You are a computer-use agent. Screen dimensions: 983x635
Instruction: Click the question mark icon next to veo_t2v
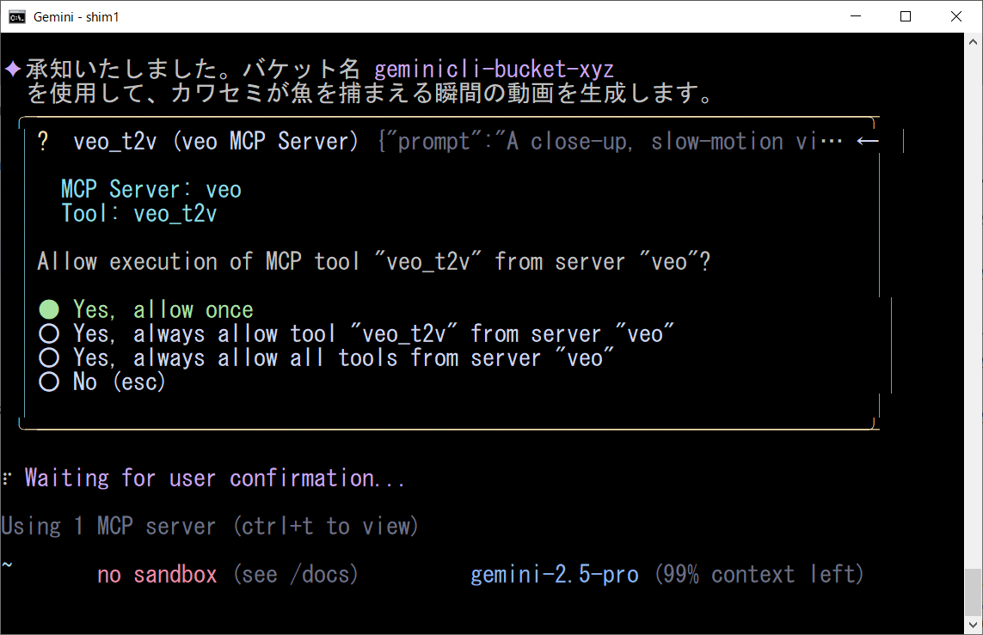[43, 142]
